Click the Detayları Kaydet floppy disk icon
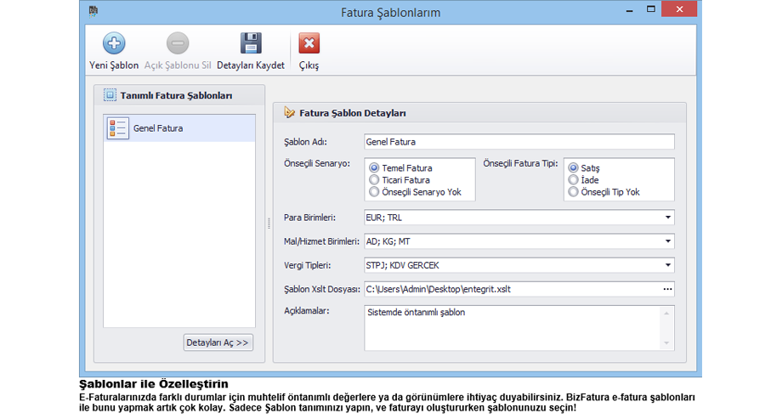771x419 pixels. coord(250,43)
